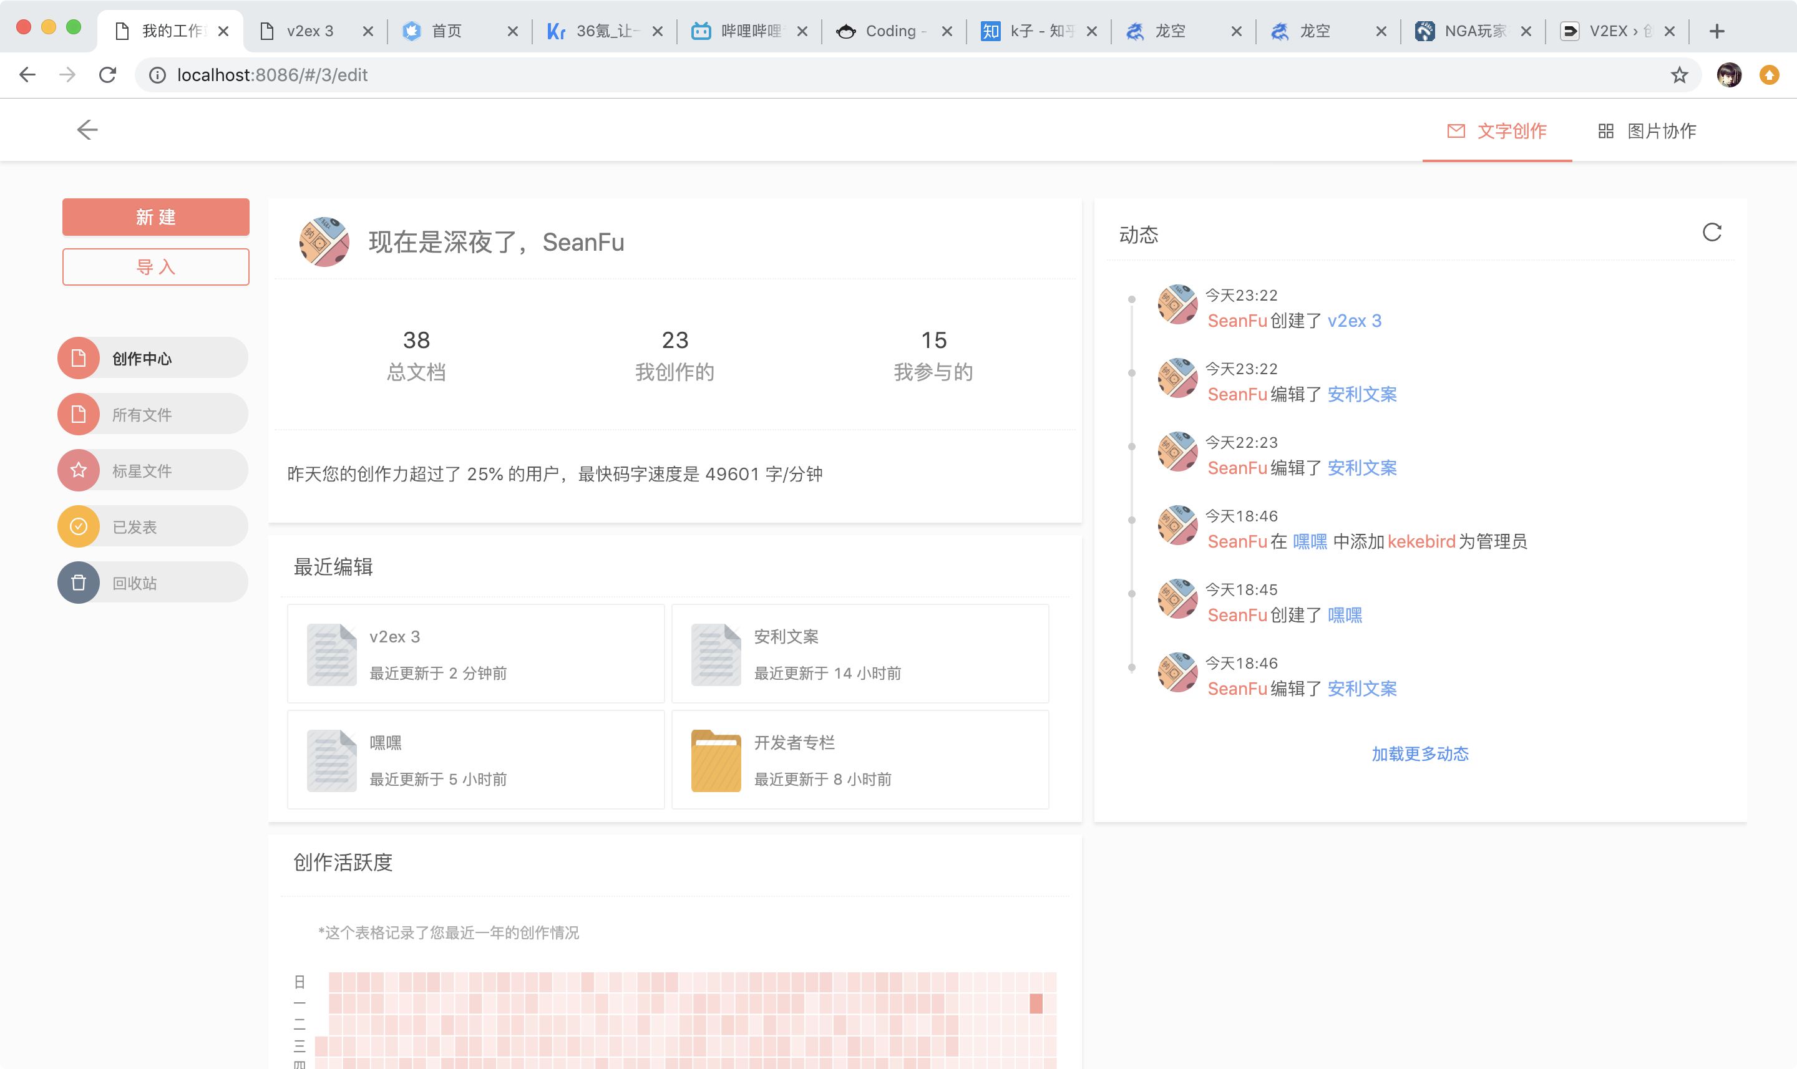1797x1069 pixels.
Task: Open v2ex 3 link in activity feed
Action: pyautogui.click(x=1354, y=321)
